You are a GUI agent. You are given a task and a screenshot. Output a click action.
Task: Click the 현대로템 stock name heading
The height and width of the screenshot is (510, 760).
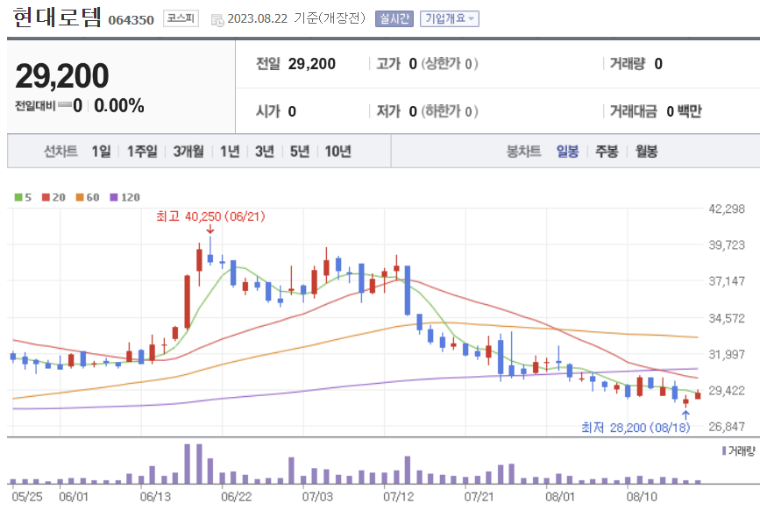(57, 17)
